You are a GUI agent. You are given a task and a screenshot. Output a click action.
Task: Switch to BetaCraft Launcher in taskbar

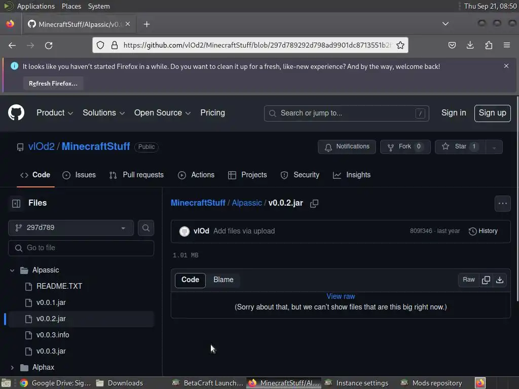pos(208,383)
